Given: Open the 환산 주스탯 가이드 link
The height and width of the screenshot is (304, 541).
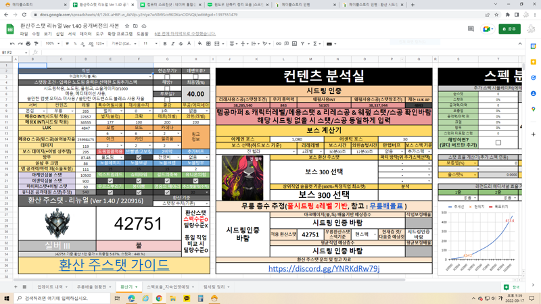Looking at the screenshot, I should [114, 265].
